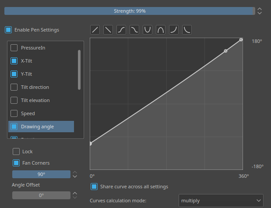Decrease the Angle Offset value
This screenshot has height=208, width=271.
pos(75,197)
